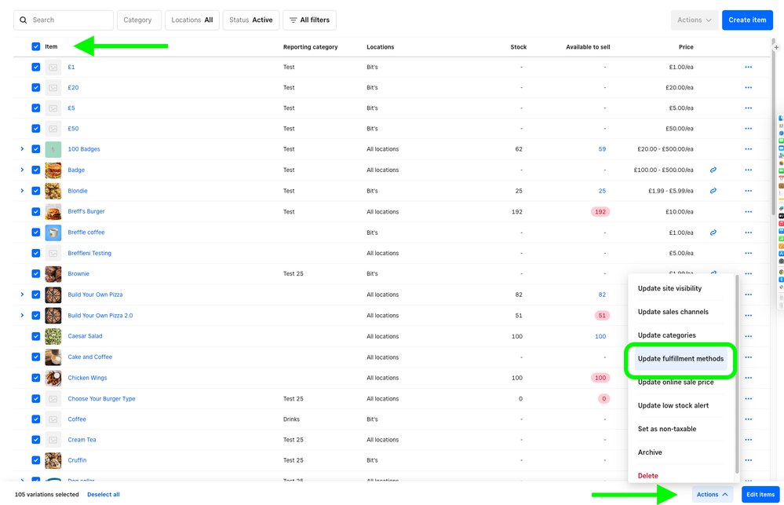The width and height of the screenshot is (784, 505).
Task: Open the three-dot menu for 100 Badges
Action: point(748,149)
